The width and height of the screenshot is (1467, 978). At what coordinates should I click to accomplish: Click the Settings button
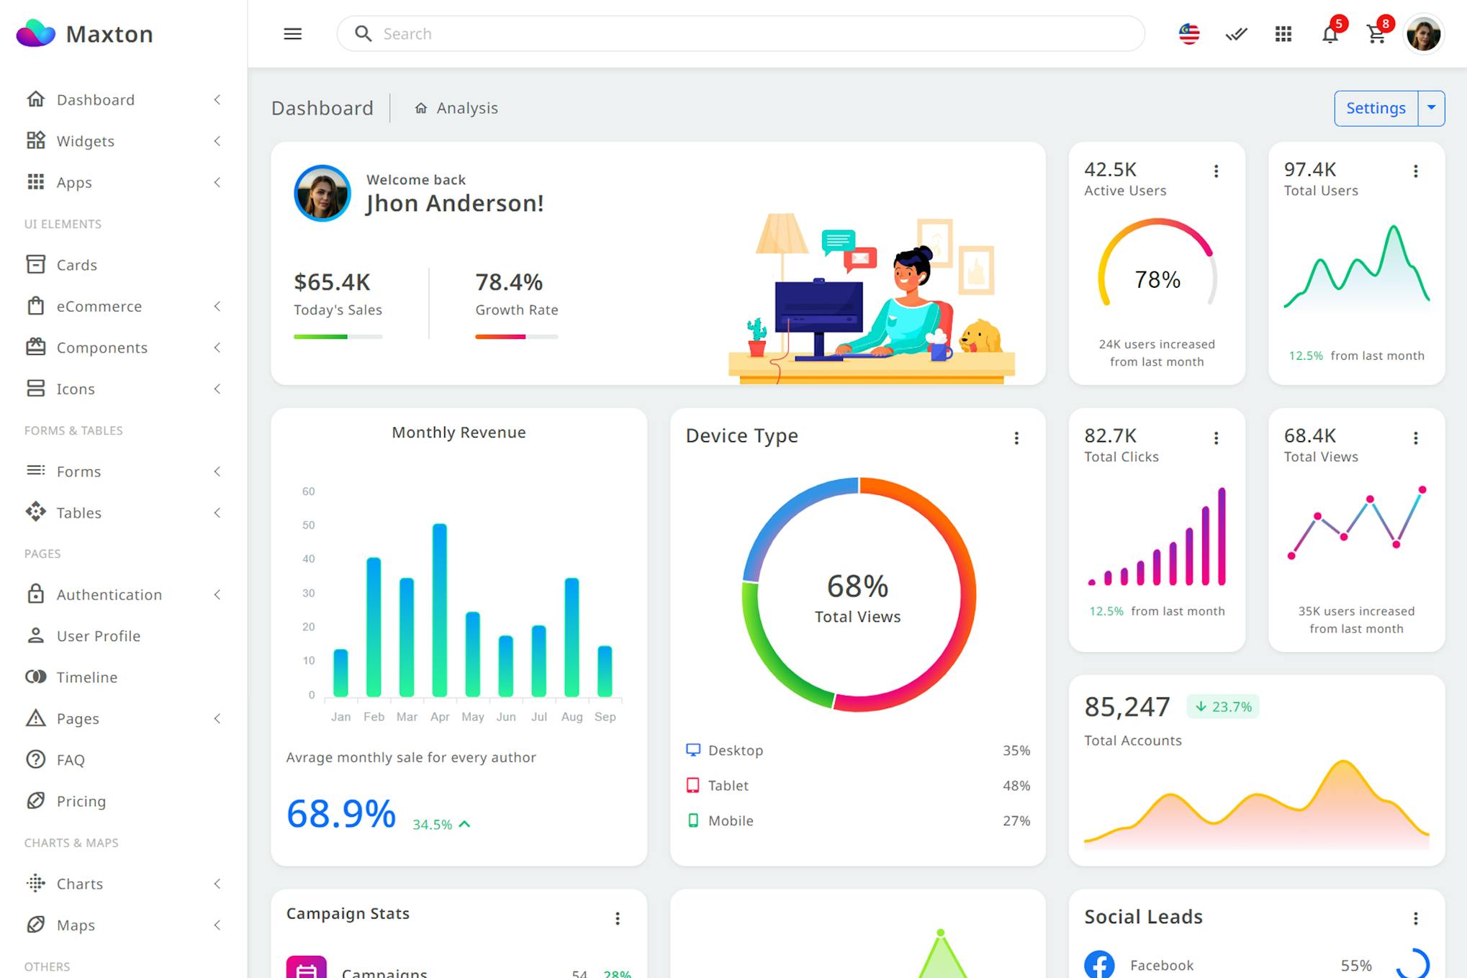point(1375,108)
